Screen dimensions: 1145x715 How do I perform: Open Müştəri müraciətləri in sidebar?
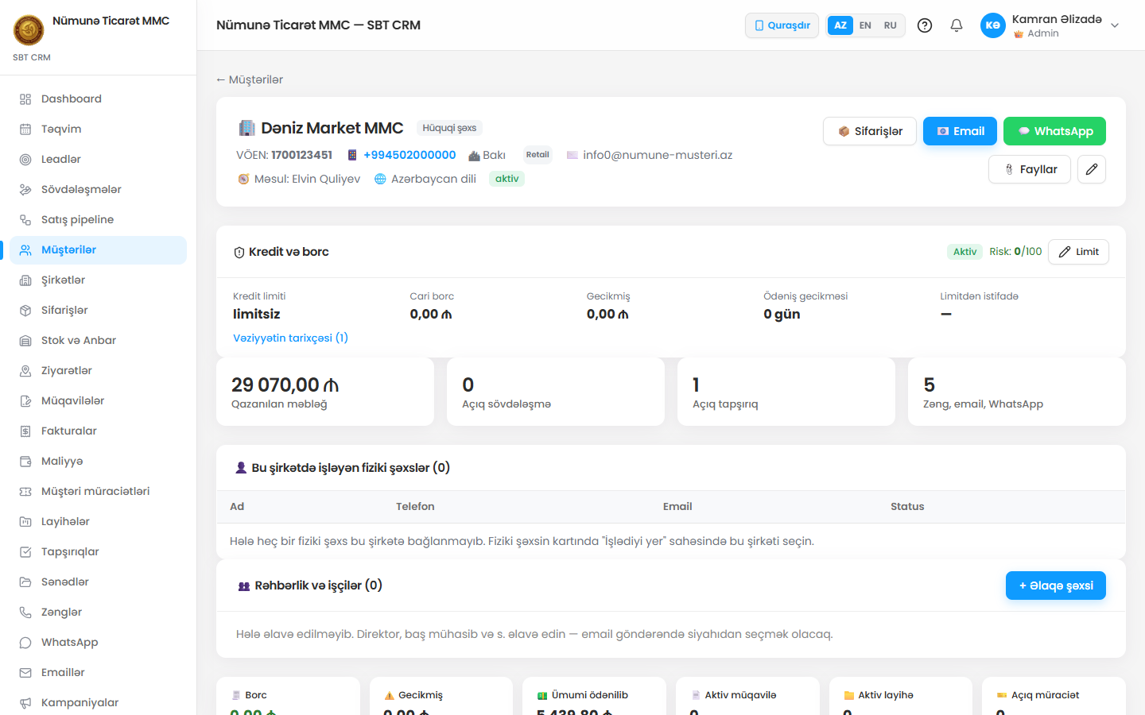coord(99,492)
